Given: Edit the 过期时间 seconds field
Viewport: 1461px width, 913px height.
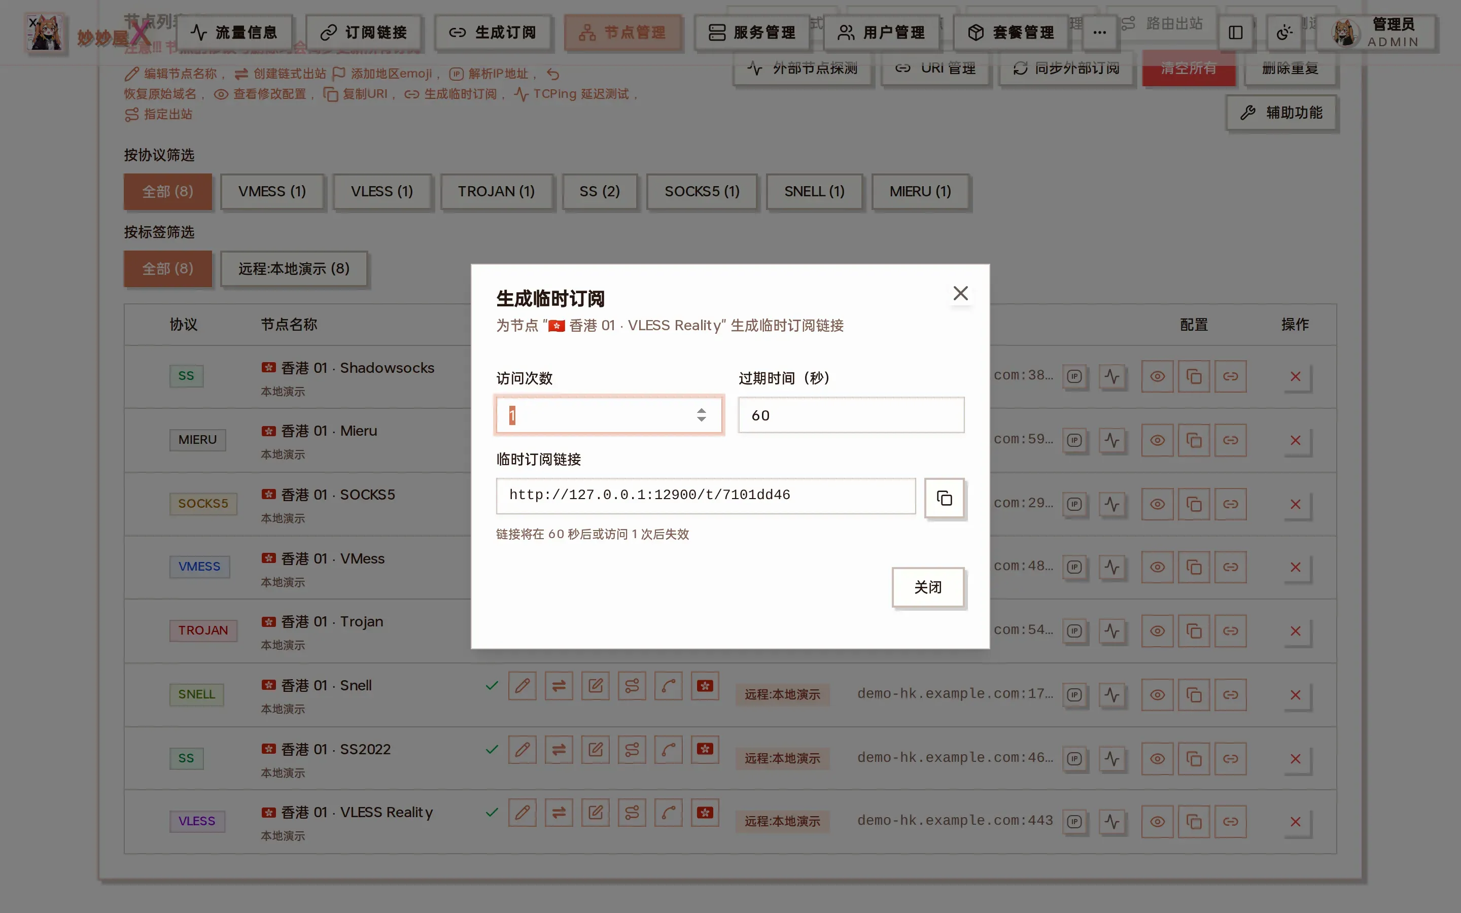Looking at the screenshot, I should click(851, 415).
